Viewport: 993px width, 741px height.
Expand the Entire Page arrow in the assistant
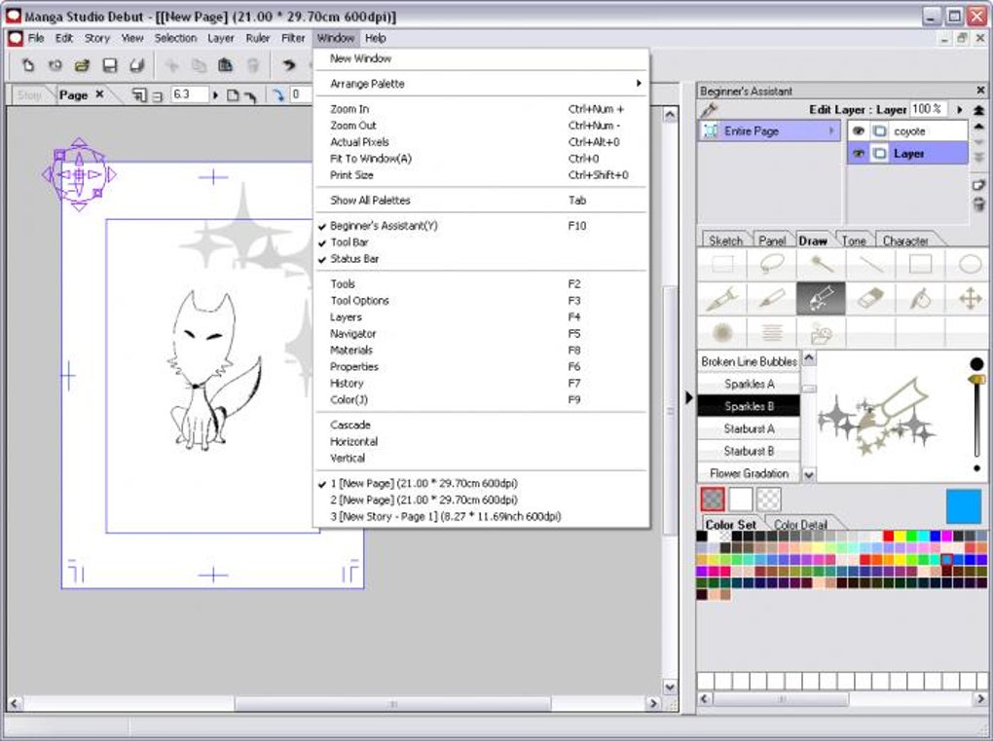coord(830,131)
